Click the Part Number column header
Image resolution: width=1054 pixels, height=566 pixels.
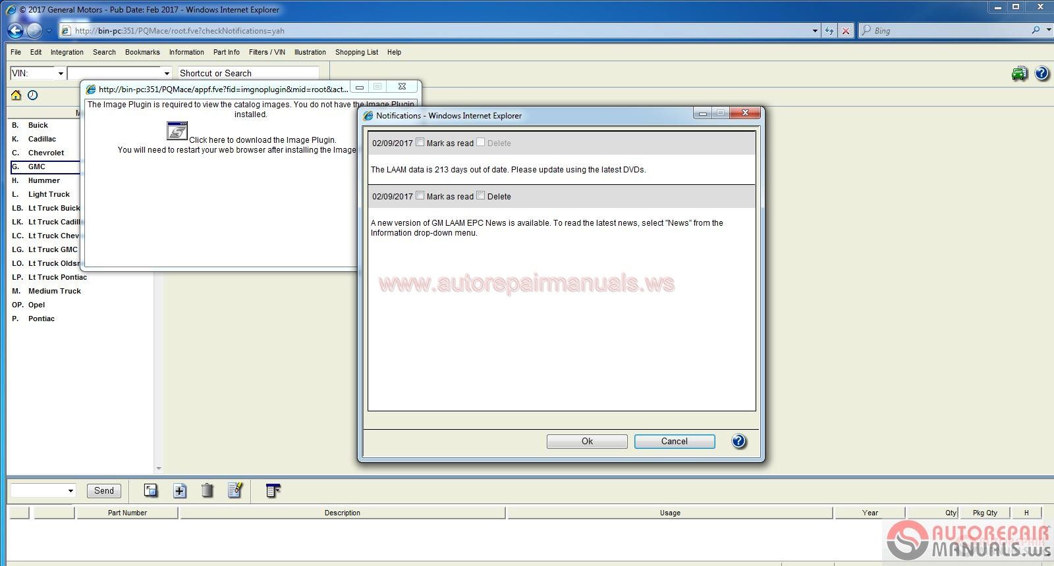tap(127, 513)
